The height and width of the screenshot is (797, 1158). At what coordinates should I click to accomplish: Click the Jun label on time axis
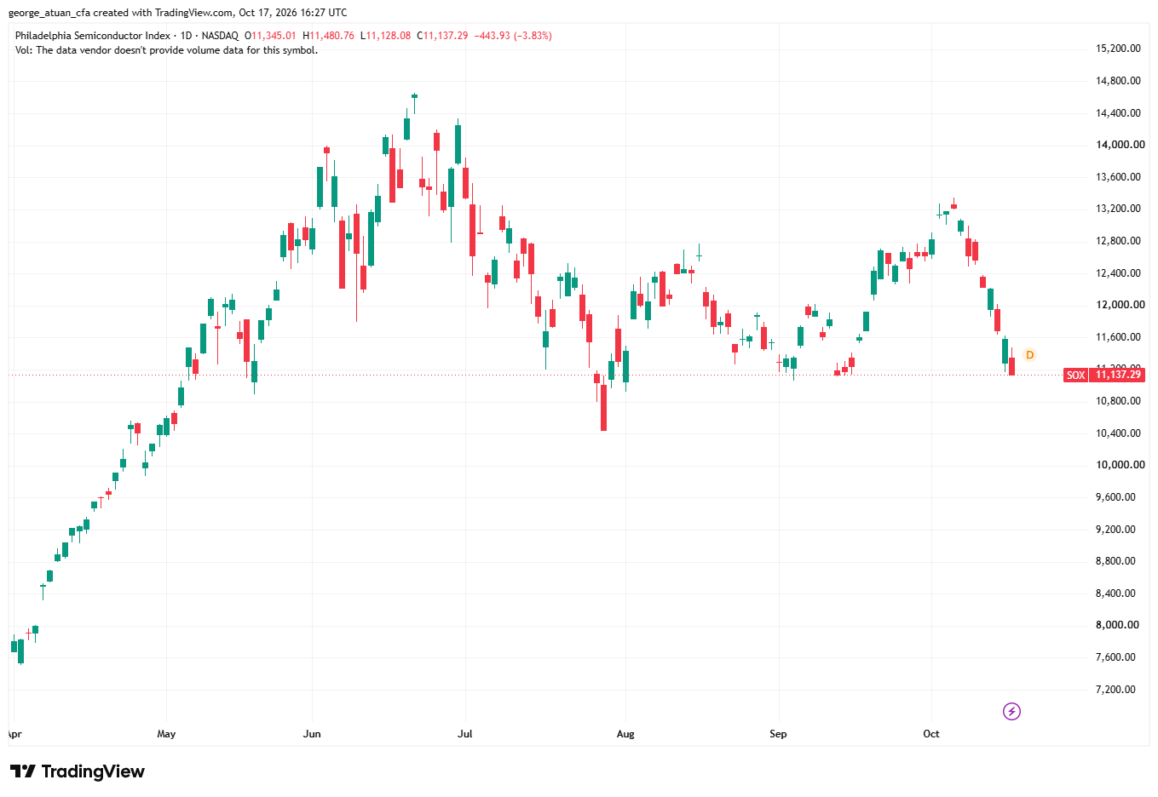[x=312, y=734]
